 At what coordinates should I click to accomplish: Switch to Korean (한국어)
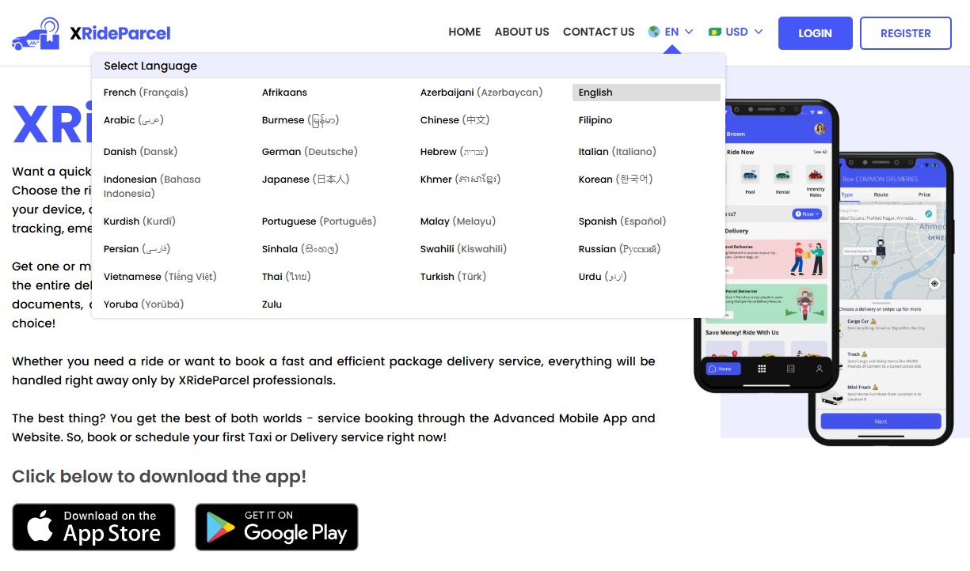coord(616,180)
